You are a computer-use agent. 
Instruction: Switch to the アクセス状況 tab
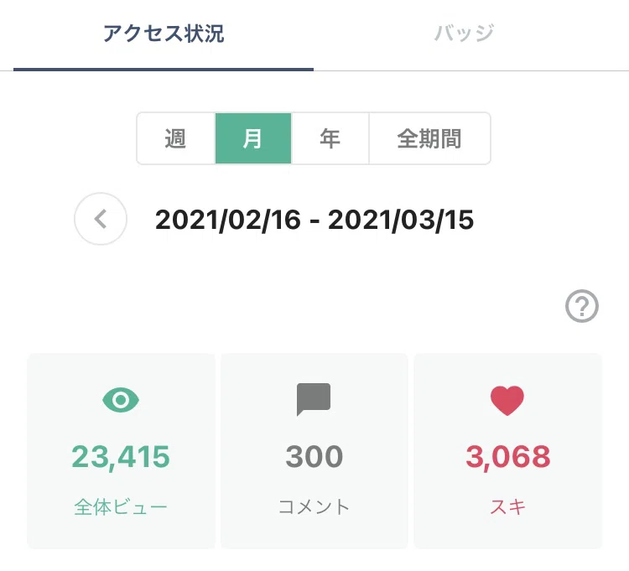(164, 34)
